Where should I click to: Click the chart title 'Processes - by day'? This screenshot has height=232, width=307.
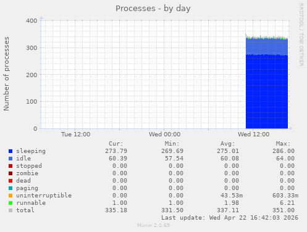[x=153, y=9]
